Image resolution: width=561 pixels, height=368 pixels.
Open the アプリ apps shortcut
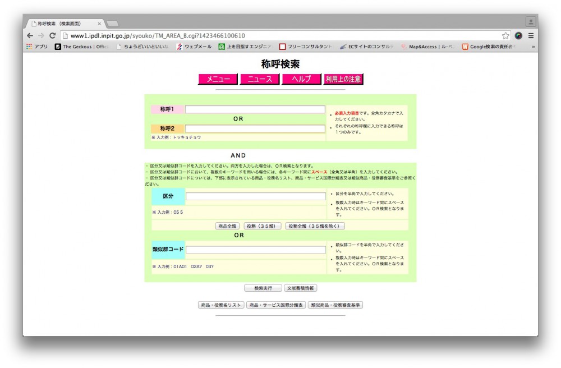[37, 47]
